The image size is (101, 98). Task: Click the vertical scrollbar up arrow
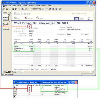pos(94,12)
